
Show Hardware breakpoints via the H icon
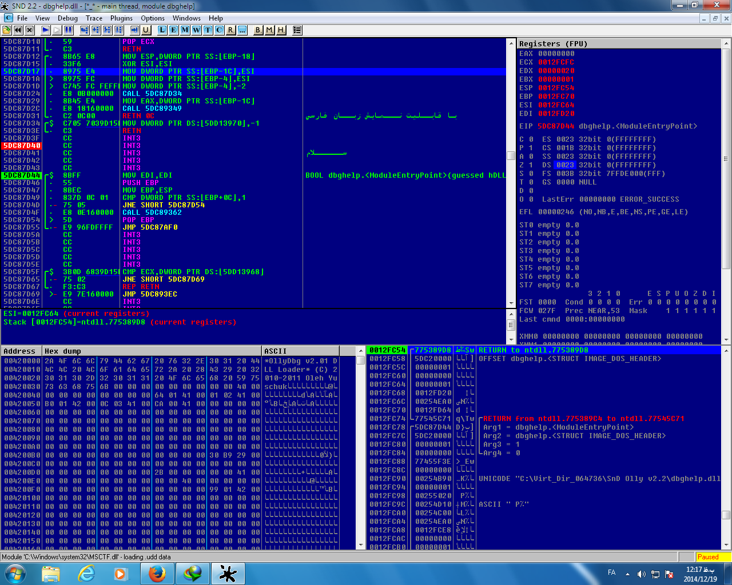(281, 30)
